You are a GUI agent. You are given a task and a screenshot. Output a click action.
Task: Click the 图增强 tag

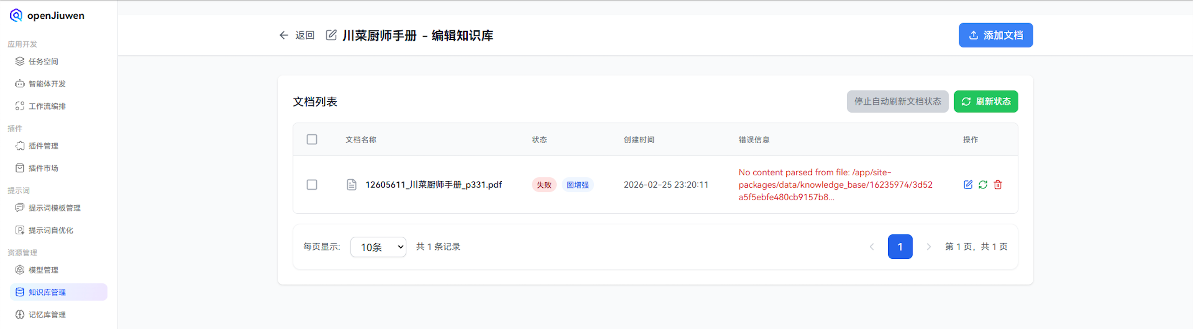[578, 185]
